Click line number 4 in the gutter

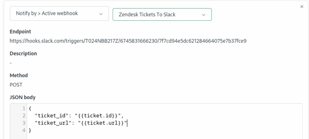click(23, 130)
